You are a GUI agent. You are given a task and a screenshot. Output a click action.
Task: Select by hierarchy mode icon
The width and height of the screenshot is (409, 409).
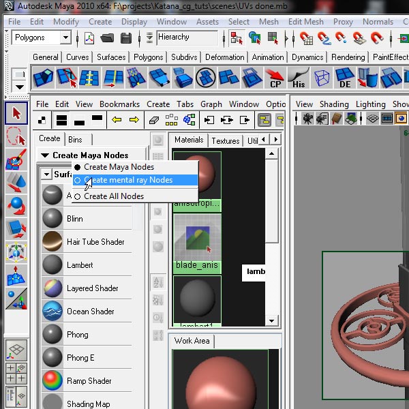(237, 38)
